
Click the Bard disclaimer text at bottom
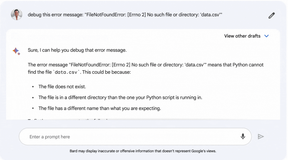tap(143, 151)
